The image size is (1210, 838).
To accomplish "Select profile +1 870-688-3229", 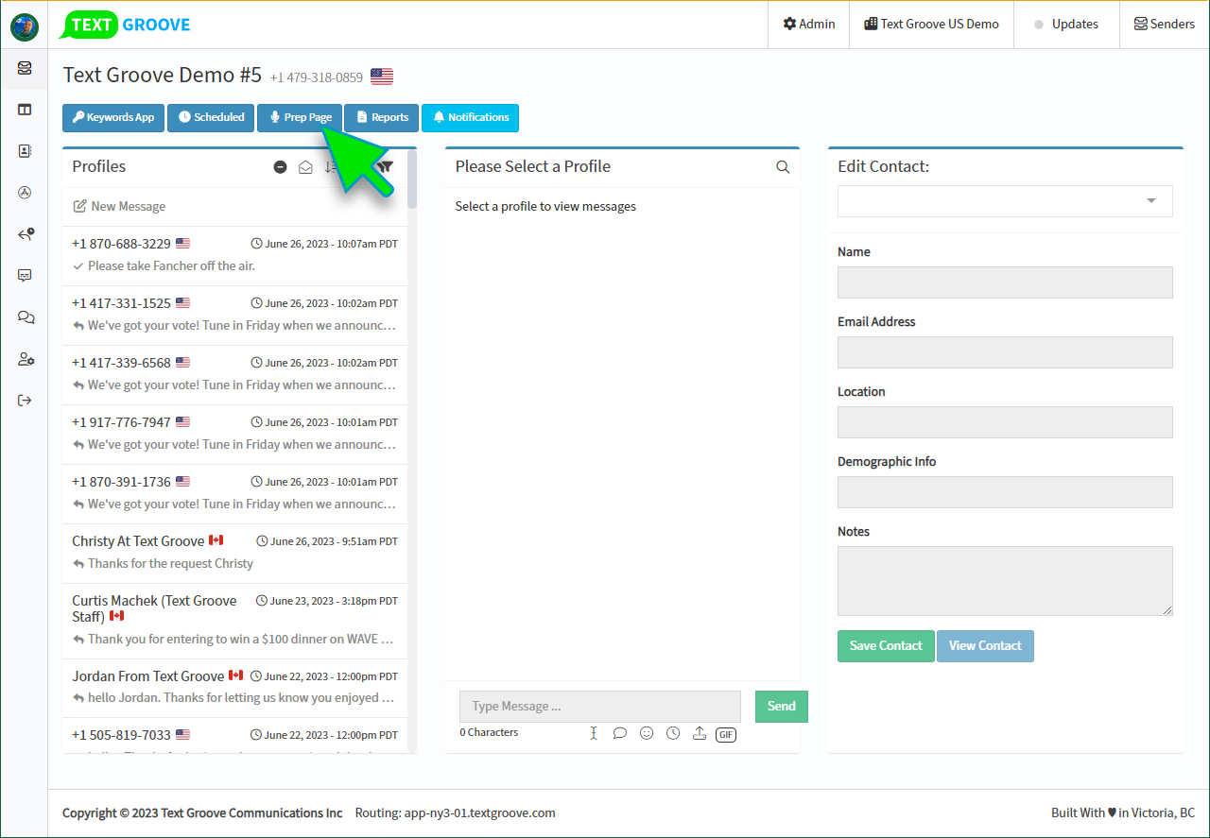I will [x=234, y=255].
